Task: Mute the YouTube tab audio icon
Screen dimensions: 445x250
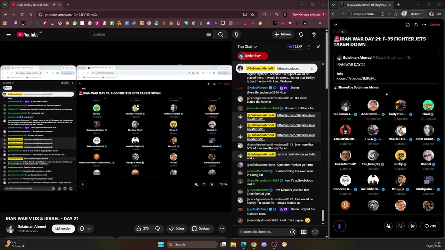Action: [x=54, y=5]
